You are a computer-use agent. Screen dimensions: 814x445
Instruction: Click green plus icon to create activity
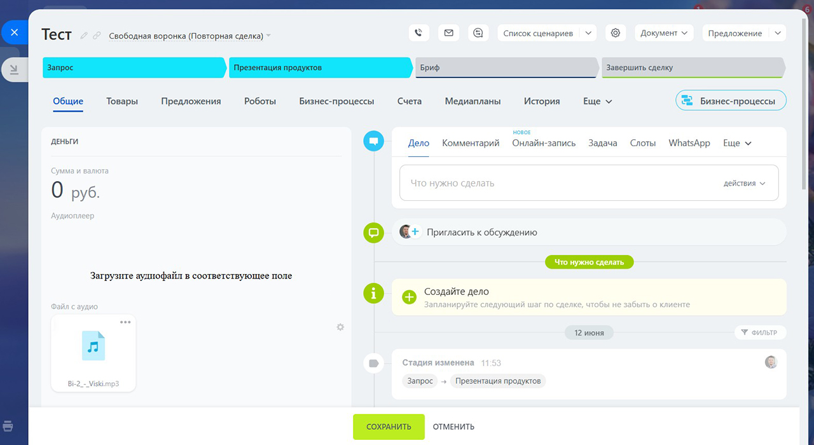click(x=410, y=297)
